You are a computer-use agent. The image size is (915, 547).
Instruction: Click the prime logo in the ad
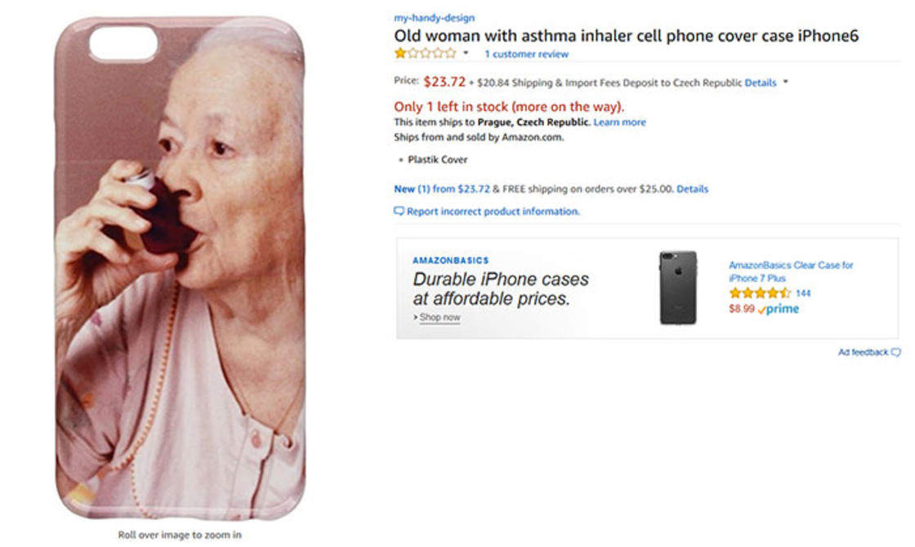coord(779,310)
